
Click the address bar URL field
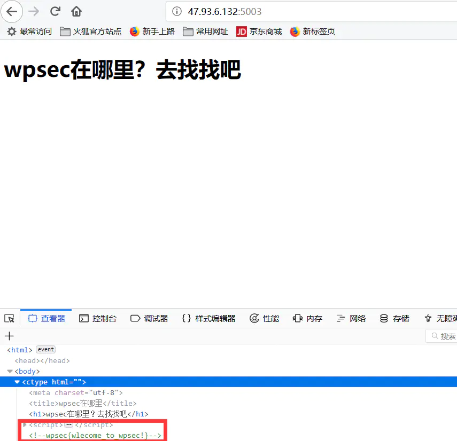coord(310,11)
